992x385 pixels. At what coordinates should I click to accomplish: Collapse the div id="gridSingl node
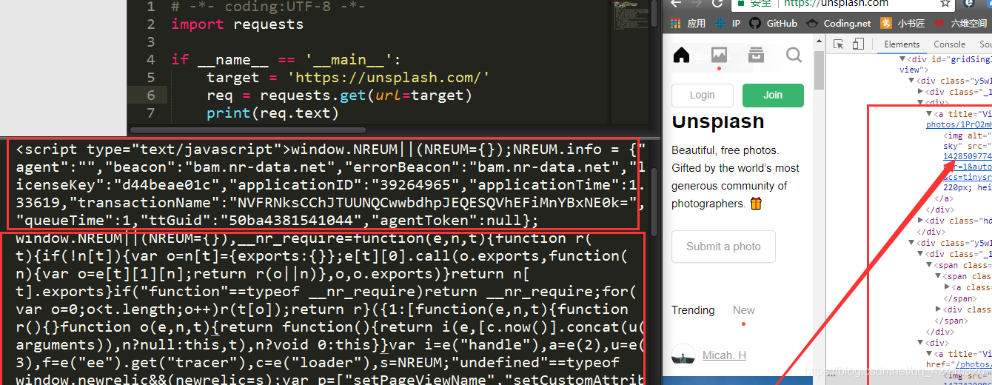coord(903,58)
